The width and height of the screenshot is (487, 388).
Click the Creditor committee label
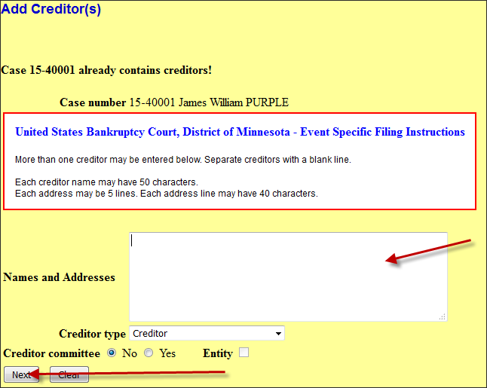(51, 353)
